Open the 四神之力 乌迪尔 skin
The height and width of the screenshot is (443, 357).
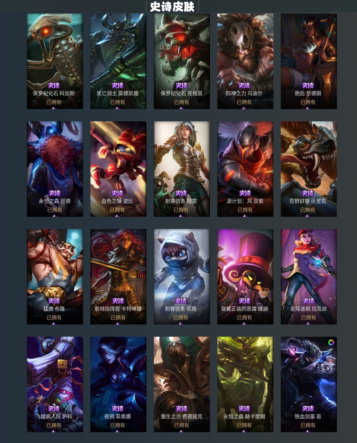point(245,61)
